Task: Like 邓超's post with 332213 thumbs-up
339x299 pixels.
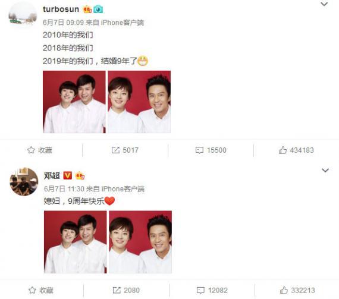Action: pos(284,290)
